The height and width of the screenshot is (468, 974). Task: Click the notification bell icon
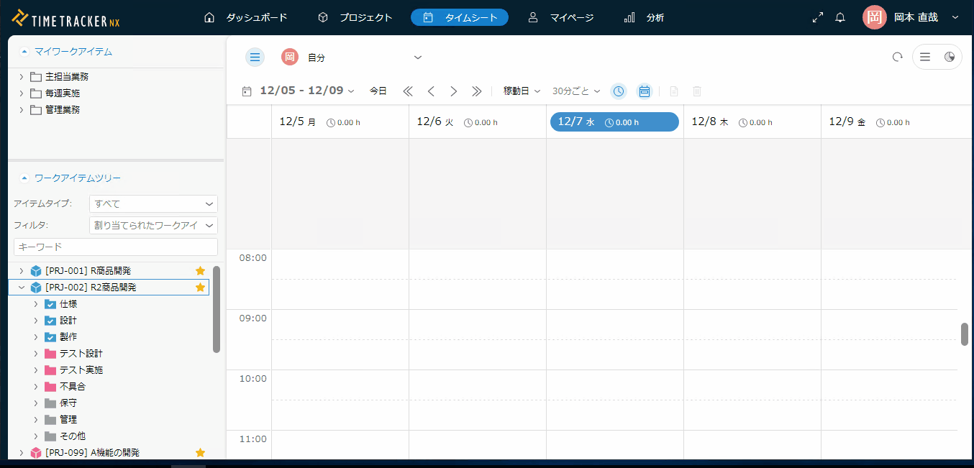(840, 18)
